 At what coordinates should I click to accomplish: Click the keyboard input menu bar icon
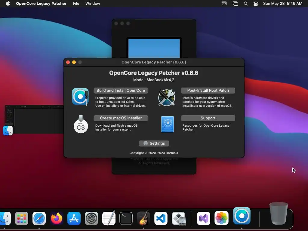[224, 3]
